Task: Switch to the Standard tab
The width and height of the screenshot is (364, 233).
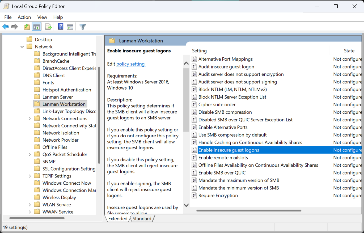Action: pyautogui.click(x=142, y=218)
